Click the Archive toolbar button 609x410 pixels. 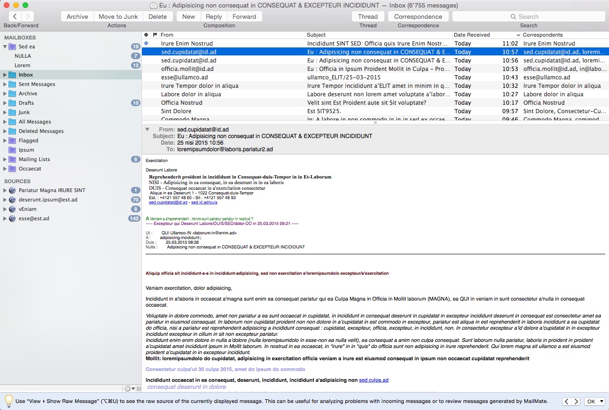click(77, 16)
